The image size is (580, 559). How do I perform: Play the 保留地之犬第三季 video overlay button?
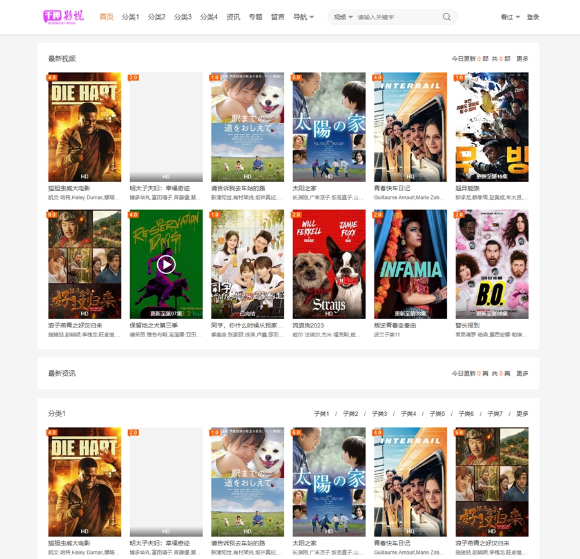coord(166,264)
